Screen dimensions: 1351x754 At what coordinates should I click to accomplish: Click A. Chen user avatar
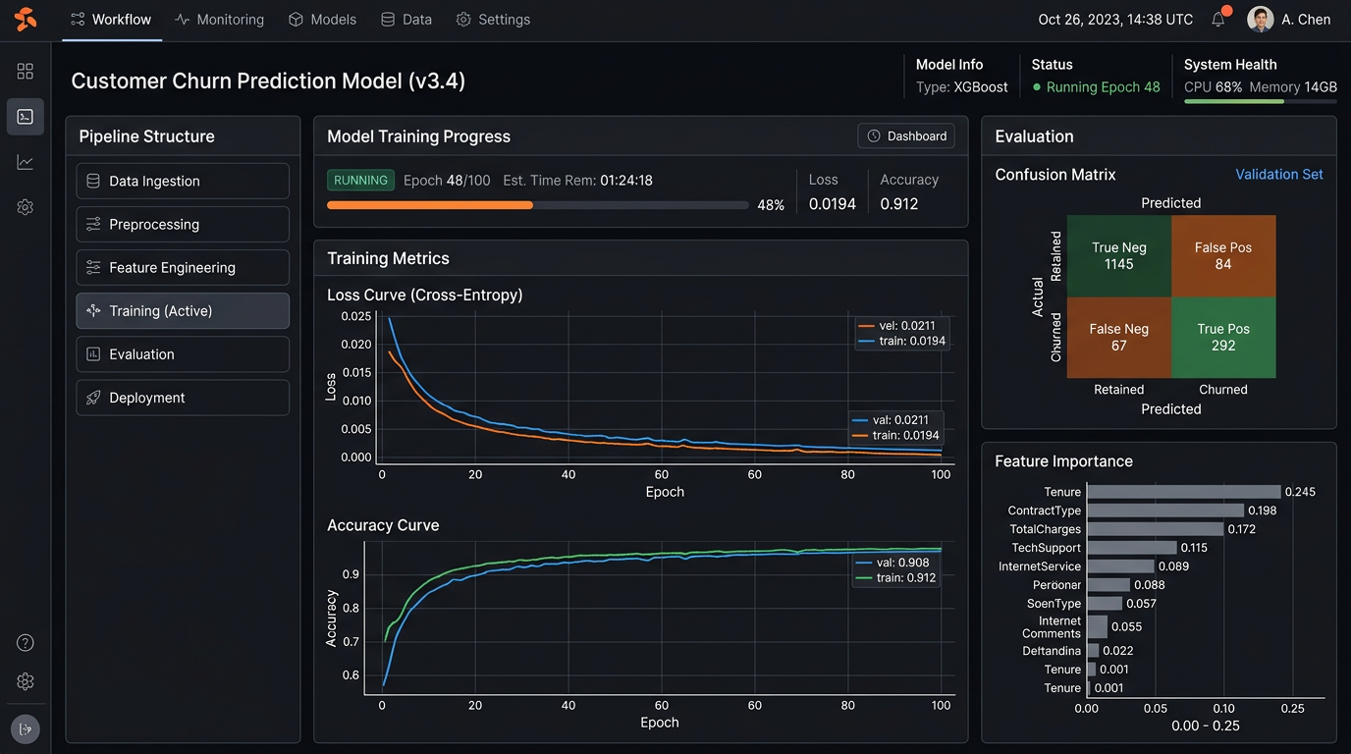pos(1260,20)
